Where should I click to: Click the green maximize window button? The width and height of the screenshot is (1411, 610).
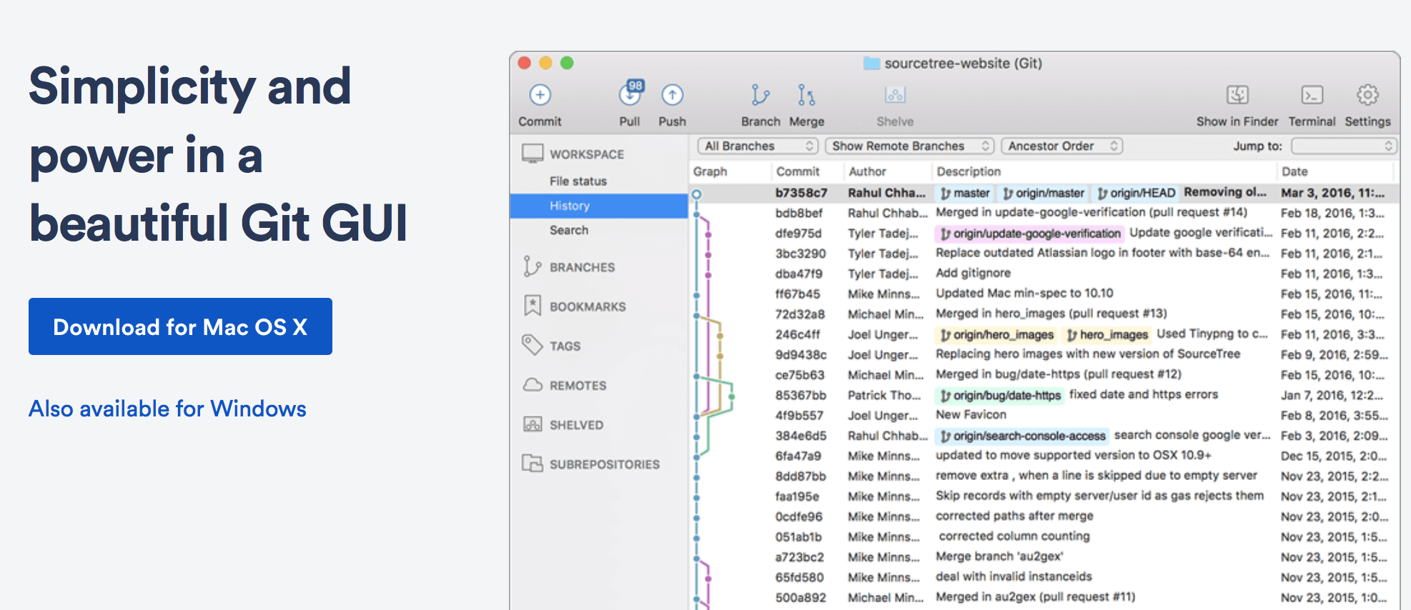[567, 63]
